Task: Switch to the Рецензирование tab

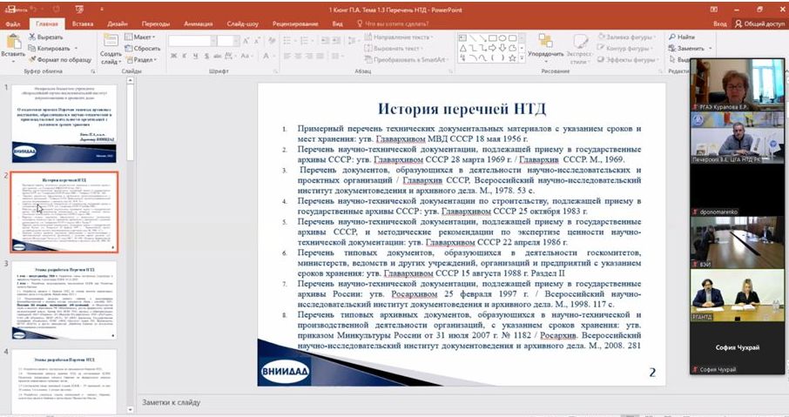Action: (295, 24)
